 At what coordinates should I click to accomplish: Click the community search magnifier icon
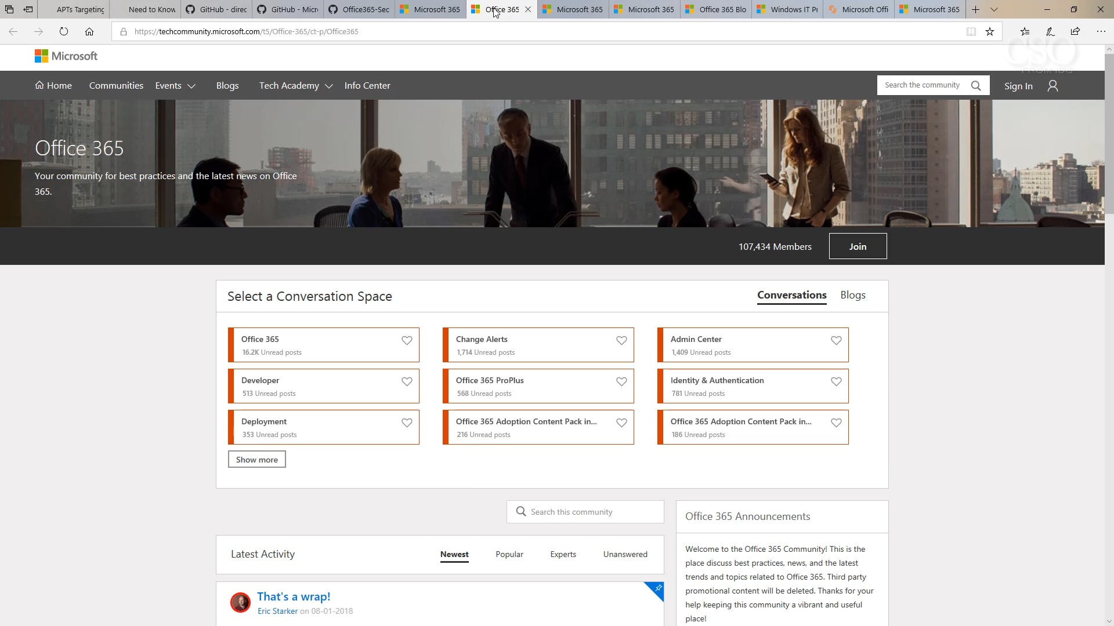pyautogui.click(x=976, y=86)
